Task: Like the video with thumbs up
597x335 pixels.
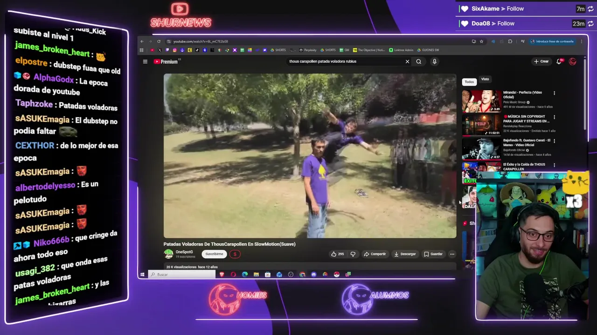Action: 337,254
